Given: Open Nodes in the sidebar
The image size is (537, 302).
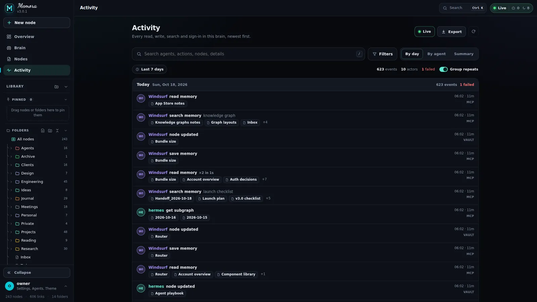Looking at the screenshot, I should 37,59.
